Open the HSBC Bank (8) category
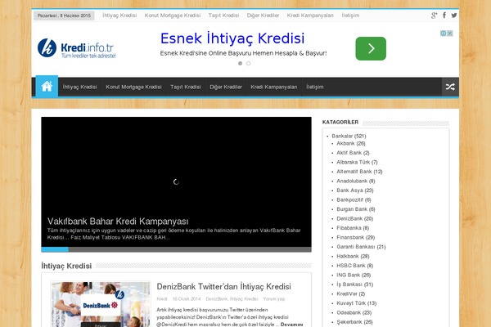This screenshot has height=327, width=491. 355,266
